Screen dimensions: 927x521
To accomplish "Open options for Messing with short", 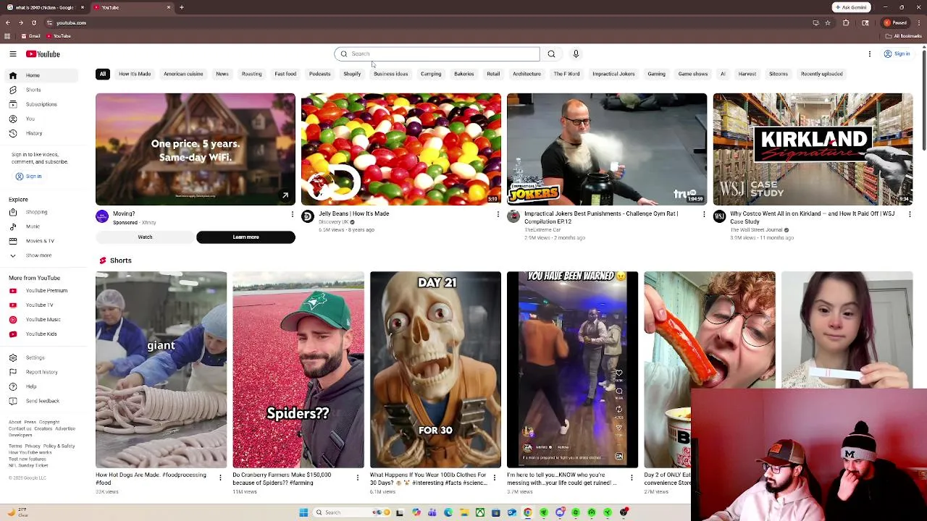I will pos(631,478).
